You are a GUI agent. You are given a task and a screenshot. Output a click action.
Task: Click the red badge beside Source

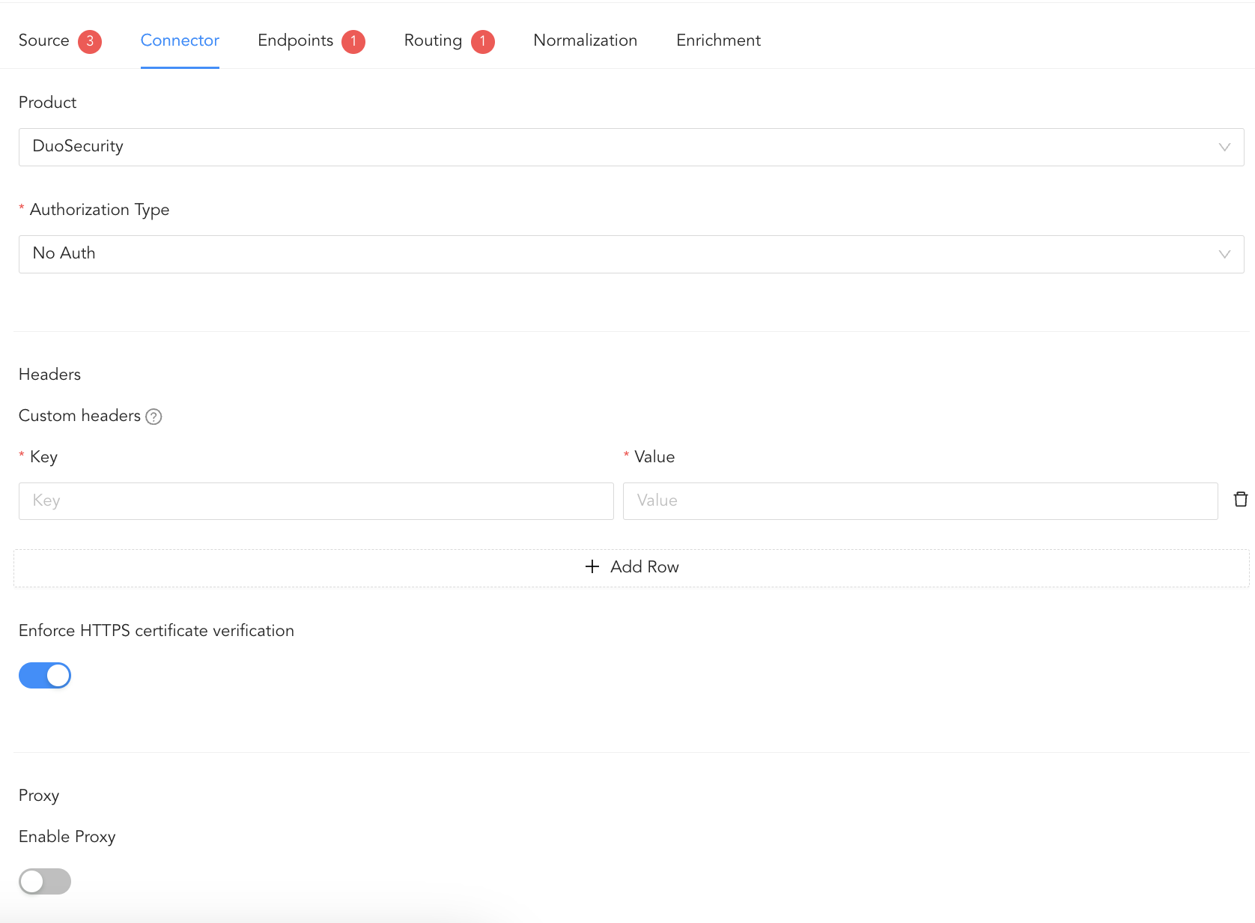(x=90, y=41)
